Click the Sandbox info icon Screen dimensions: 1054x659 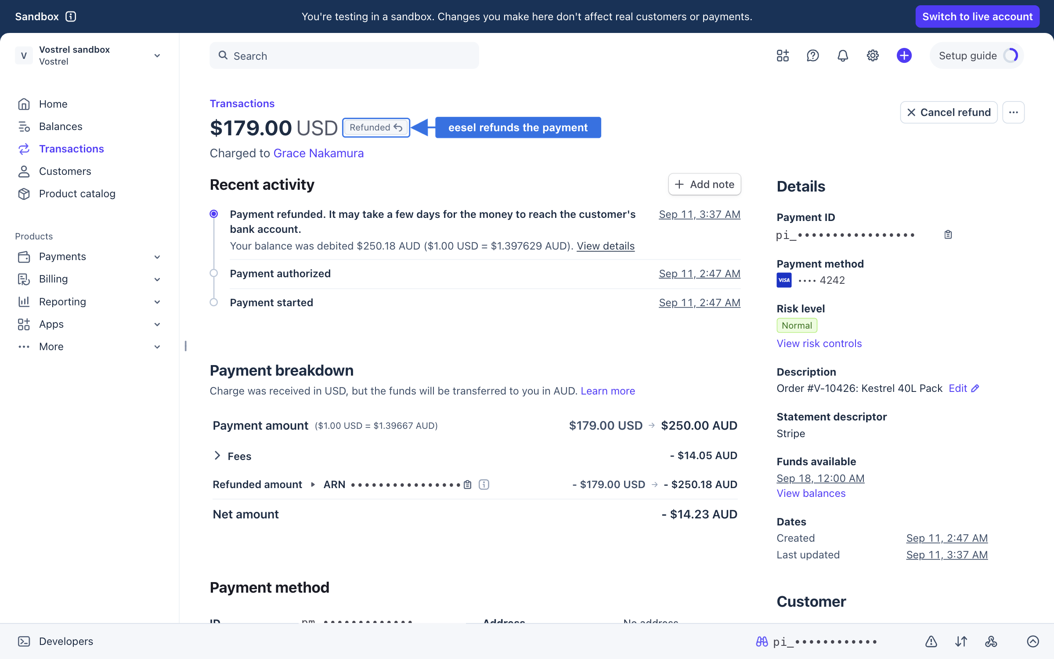[x=71, y=16]
